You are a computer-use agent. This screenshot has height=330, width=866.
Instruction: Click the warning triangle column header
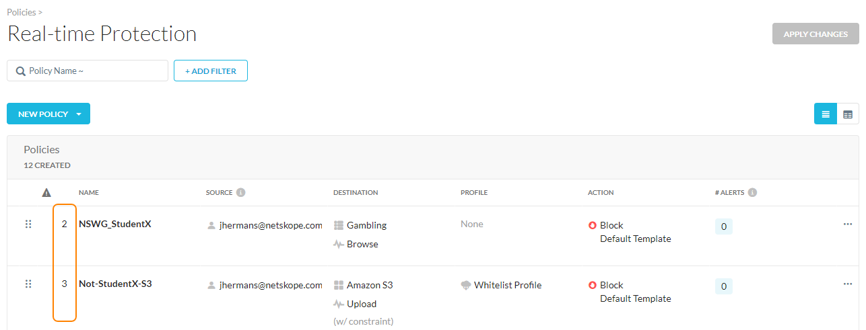[x=46, y=193]
